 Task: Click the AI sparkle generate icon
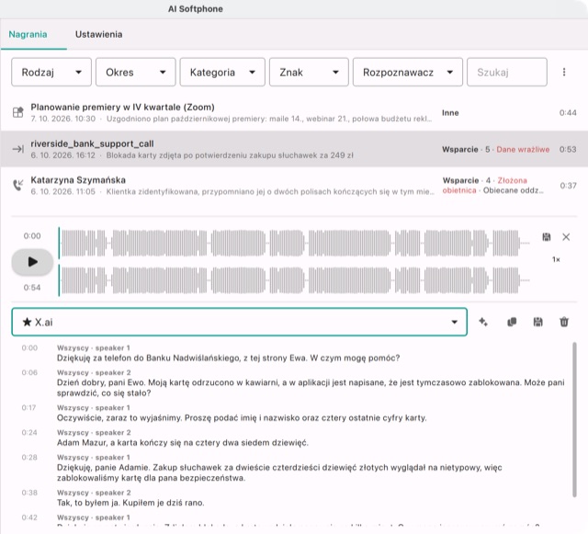click(x=483, y=322)
